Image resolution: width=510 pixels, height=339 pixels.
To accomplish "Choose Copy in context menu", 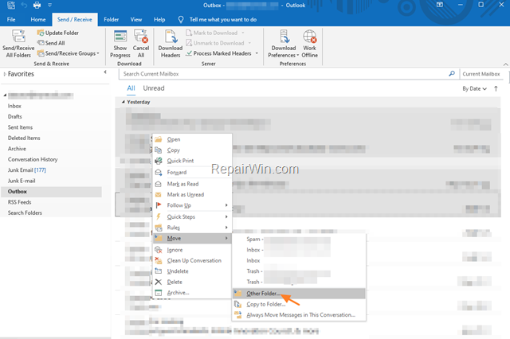I will tap(192, 150).
